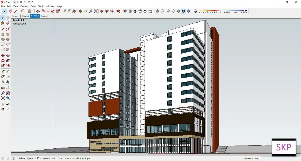Select the Make Component tool in left toolbar
The image size is (301, 161).
tap(8, 18)
